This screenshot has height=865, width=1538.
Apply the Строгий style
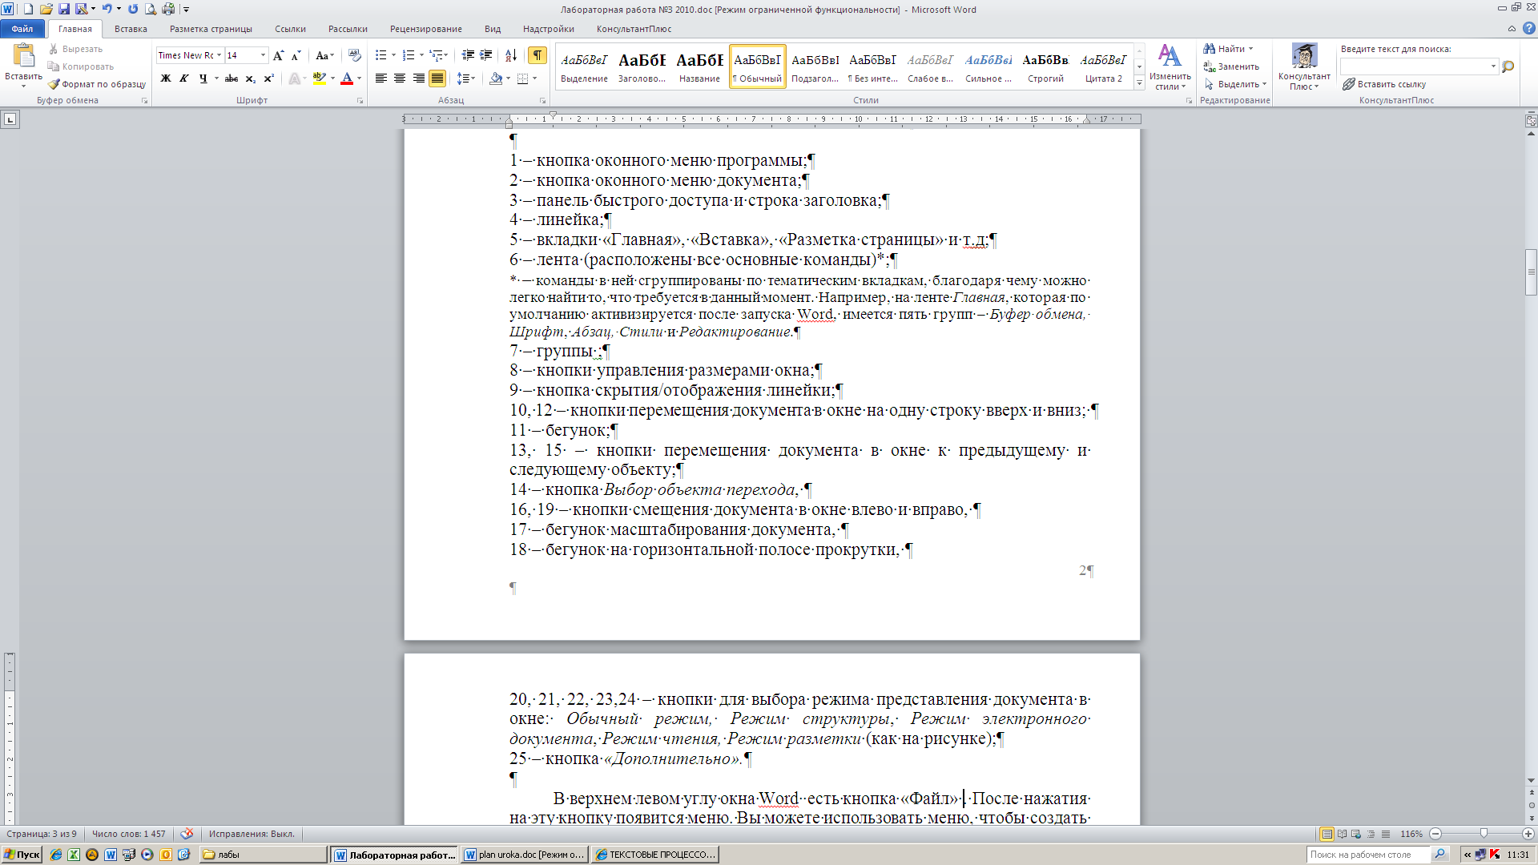click(1045, 66)
